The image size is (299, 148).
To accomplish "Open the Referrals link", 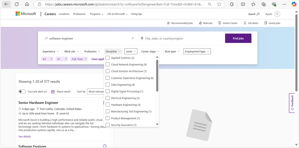I will [x=206, y=23].
